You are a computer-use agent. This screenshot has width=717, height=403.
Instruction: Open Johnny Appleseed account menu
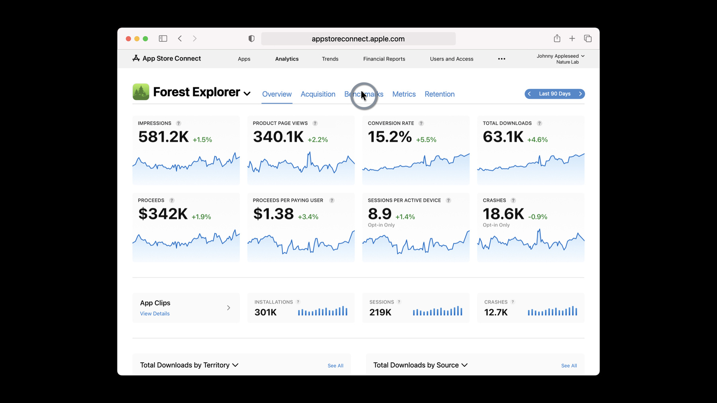pos(560,59)
